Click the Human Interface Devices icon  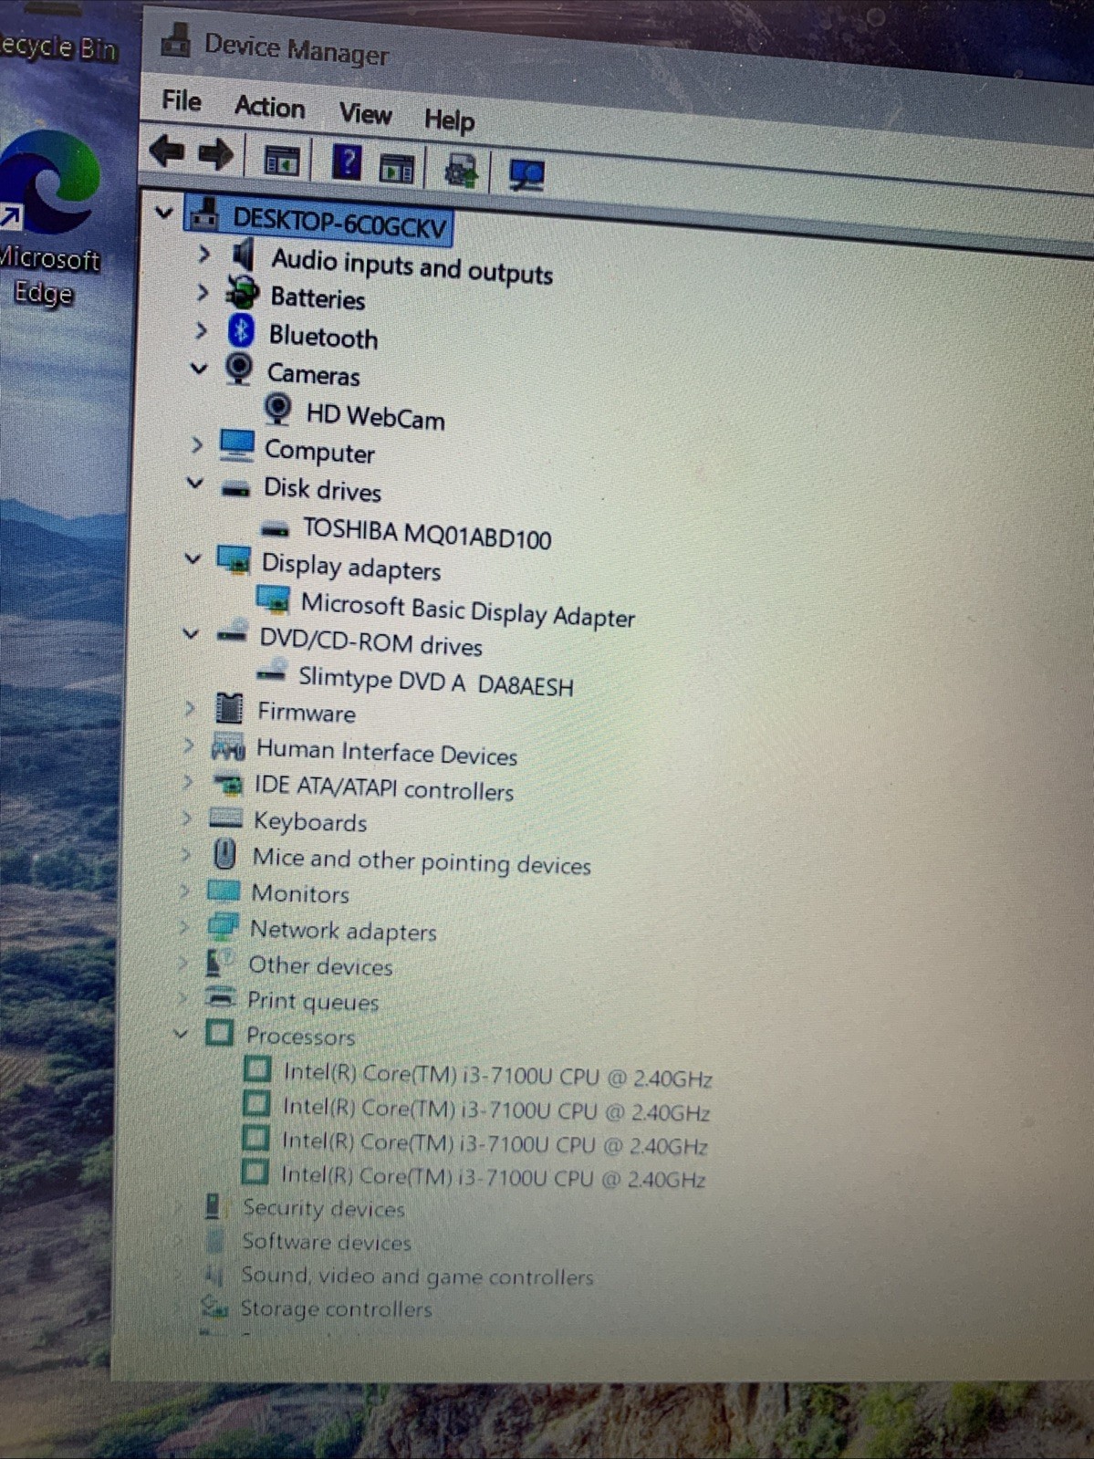(x=227, y=745)
